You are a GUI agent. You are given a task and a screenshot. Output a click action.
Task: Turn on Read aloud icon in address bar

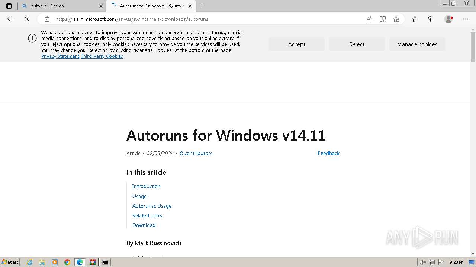coord(369,19)
